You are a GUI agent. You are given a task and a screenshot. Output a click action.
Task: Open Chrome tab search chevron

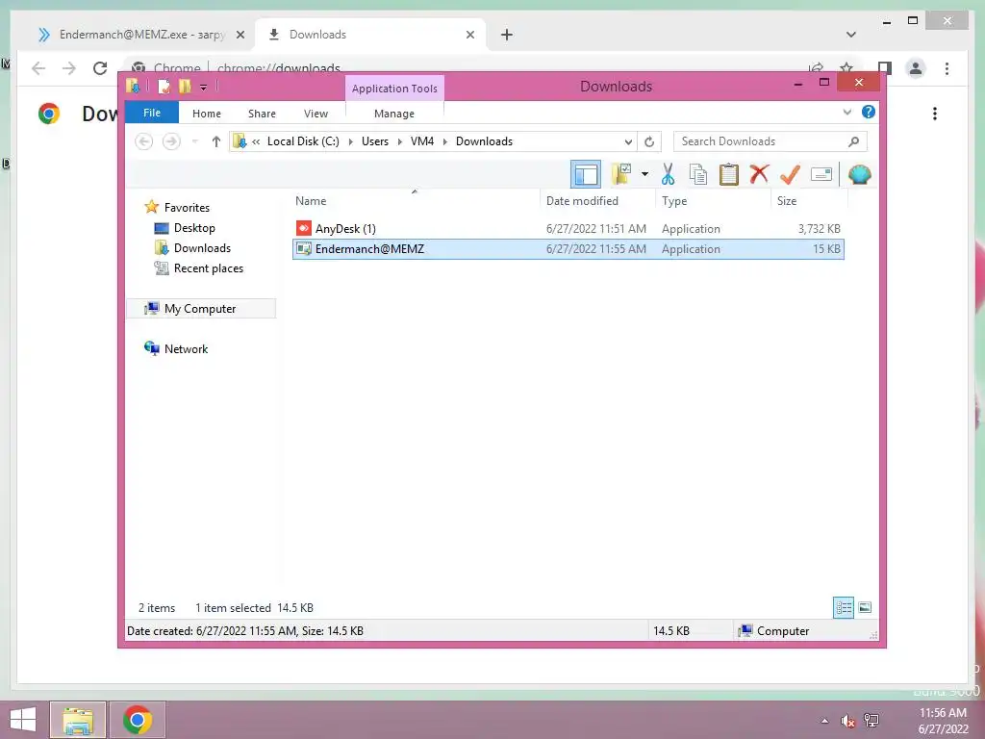point(851,35)
